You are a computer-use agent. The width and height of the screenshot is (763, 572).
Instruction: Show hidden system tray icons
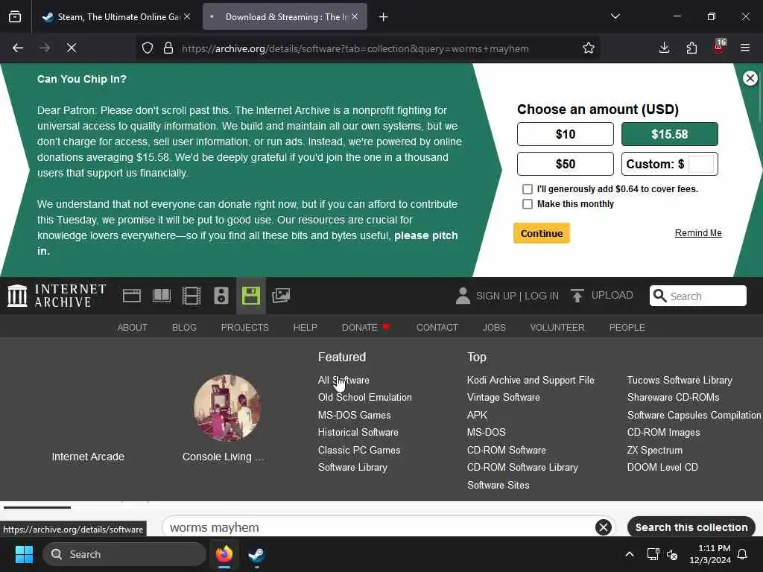pos(629,554)
